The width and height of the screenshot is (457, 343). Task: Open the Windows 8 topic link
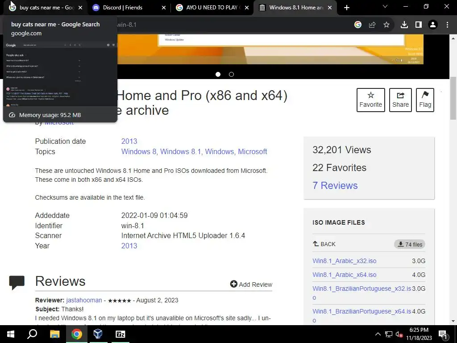pos(139,152)
